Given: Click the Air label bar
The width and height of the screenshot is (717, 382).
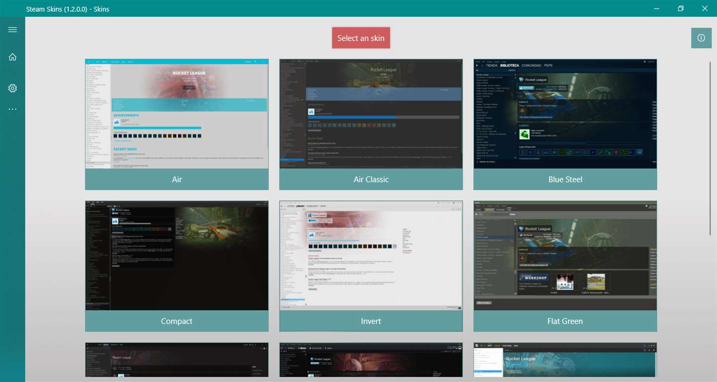Looking at the screenshot, I should click(177, 179).
